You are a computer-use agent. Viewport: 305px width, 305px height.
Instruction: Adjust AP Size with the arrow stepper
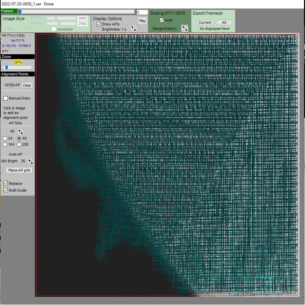[20, 131]
